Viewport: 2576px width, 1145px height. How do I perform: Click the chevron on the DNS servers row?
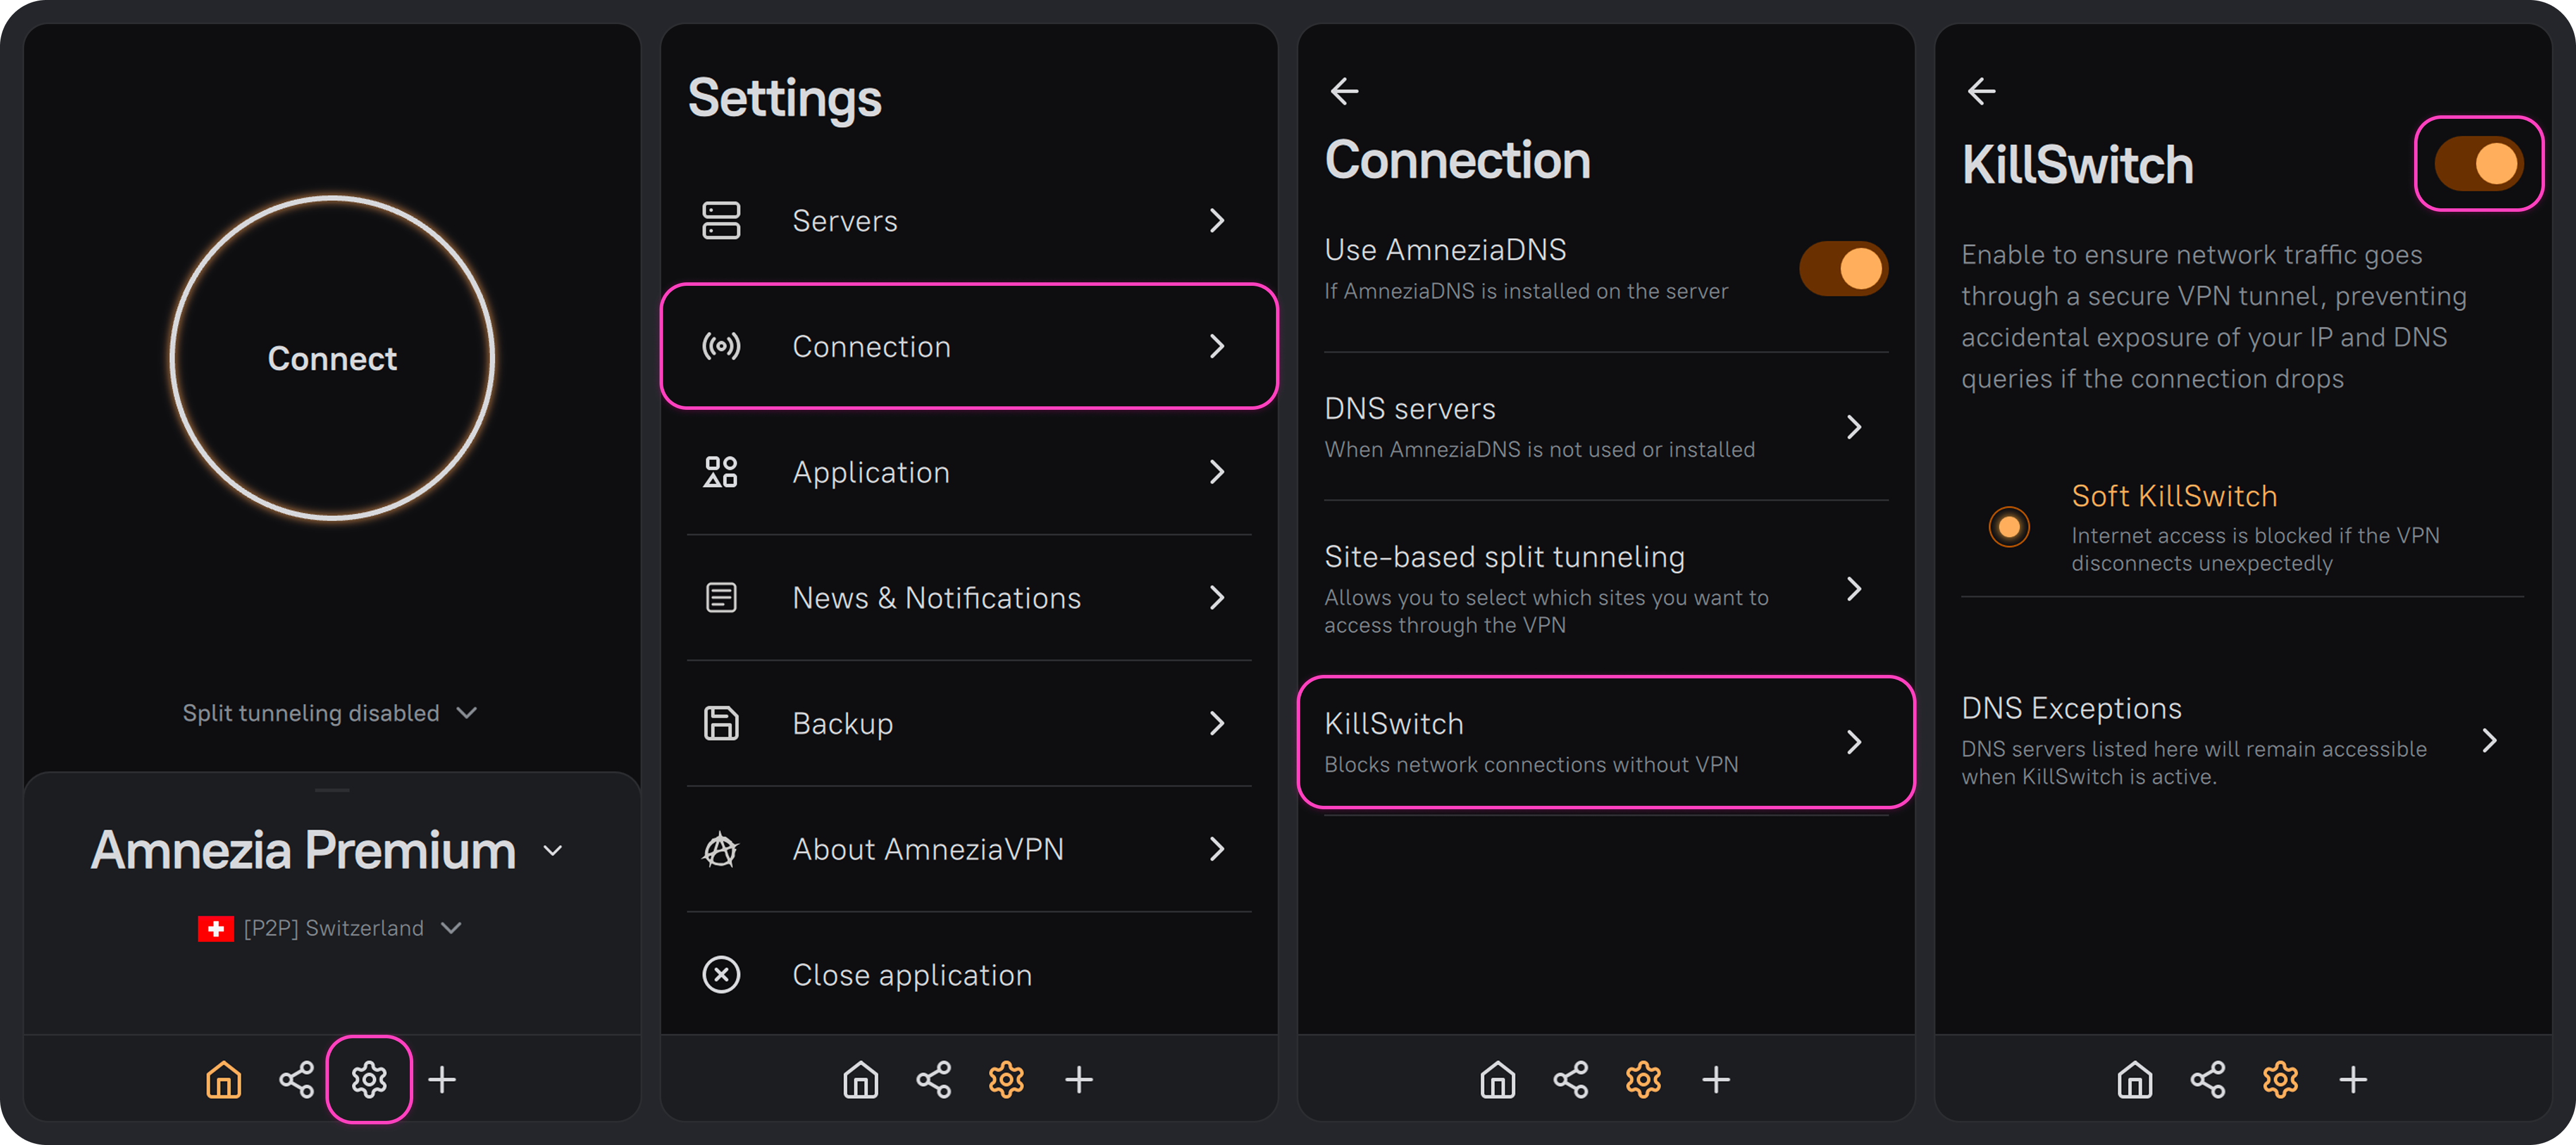(1853, 427)
